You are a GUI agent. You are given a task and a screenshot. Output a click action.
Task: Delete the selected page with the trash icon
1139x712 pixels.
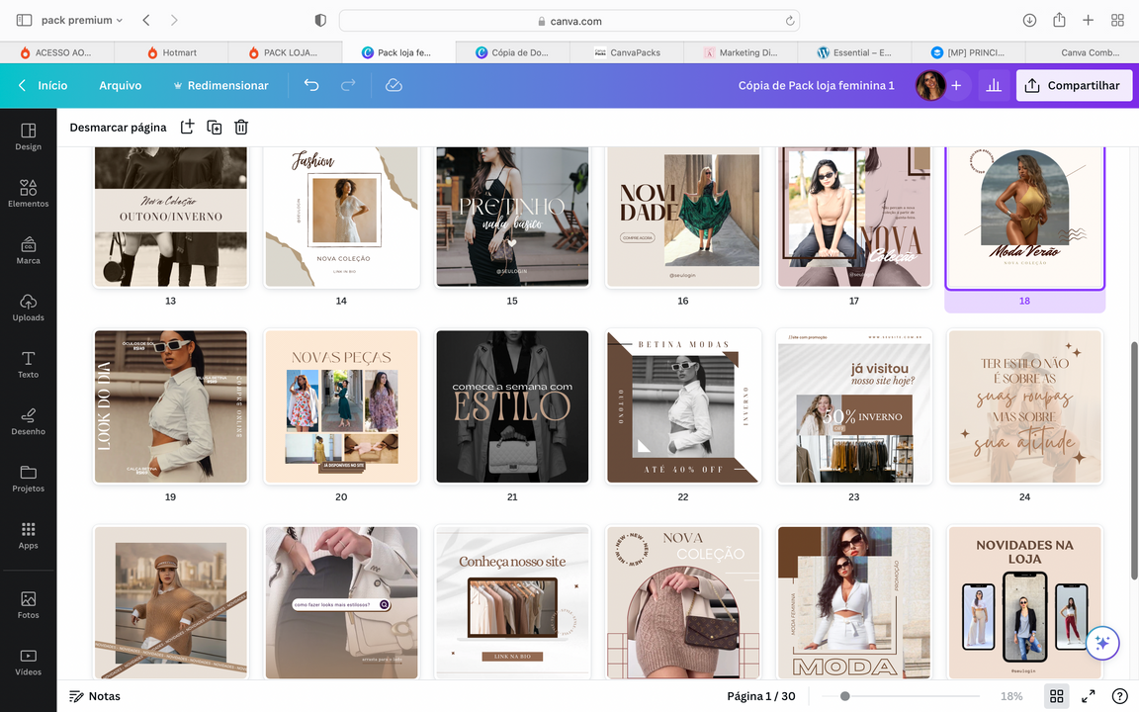[240, 127]
